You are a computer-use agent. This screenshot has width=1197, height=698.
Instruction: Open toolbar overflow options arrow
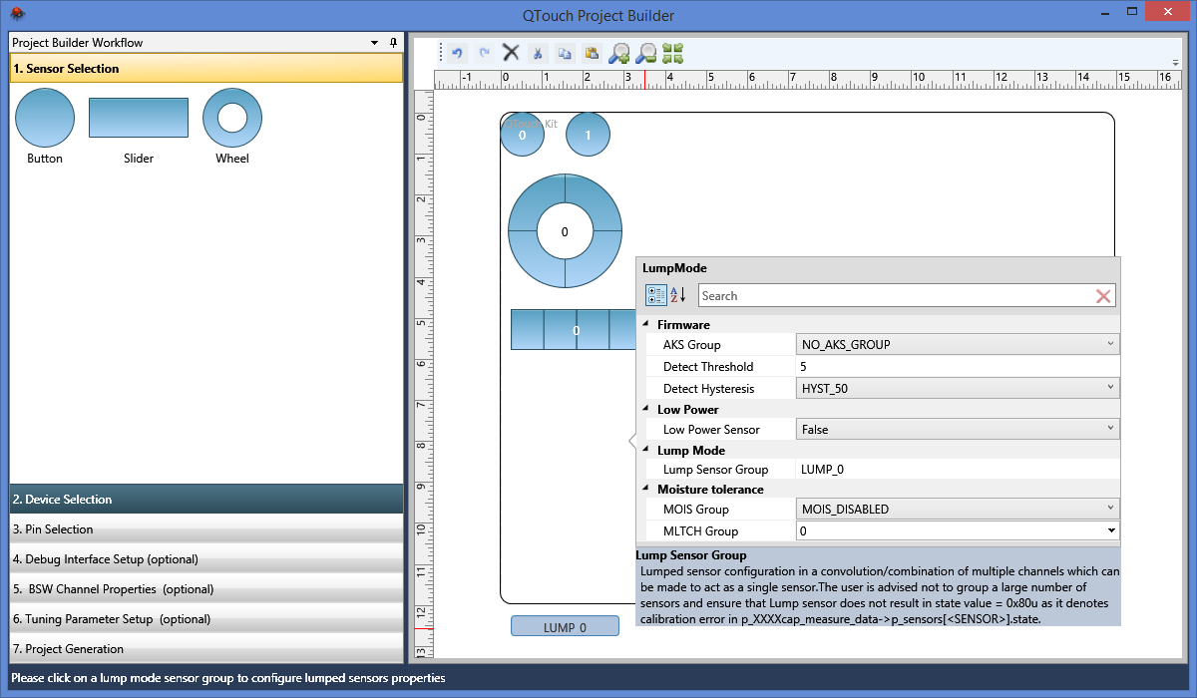point(1176,63)
